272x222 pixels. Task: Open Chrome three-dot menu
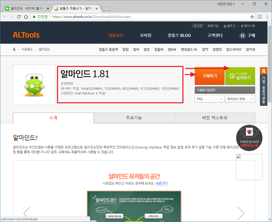[267, 17]
